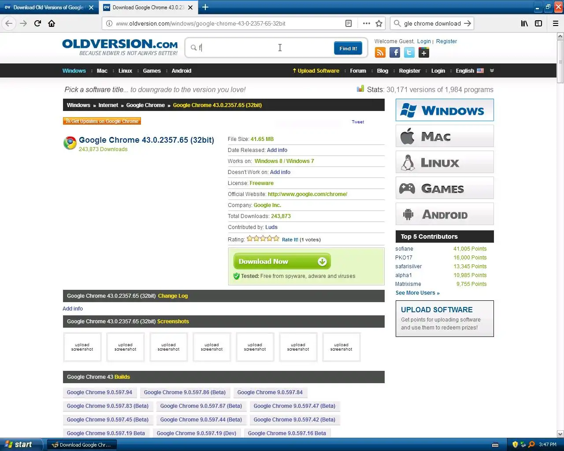Viewport: 564px width, 451px height.
Task: Switch to the first tab 'Download Old Versions'
Action: pos(48,7)
